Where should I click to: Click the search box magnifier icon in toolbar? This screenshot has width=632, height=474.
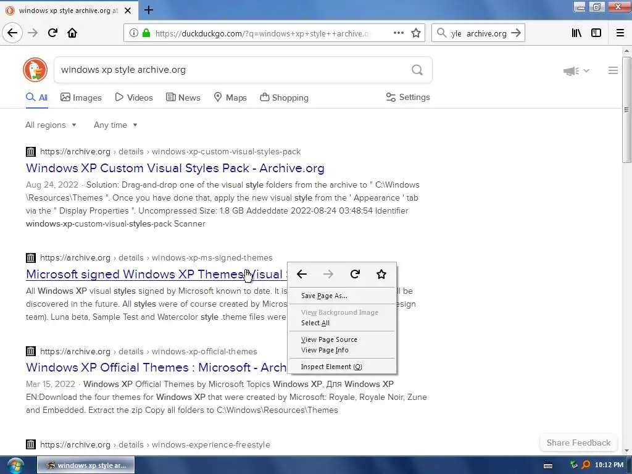pos(442,33)
